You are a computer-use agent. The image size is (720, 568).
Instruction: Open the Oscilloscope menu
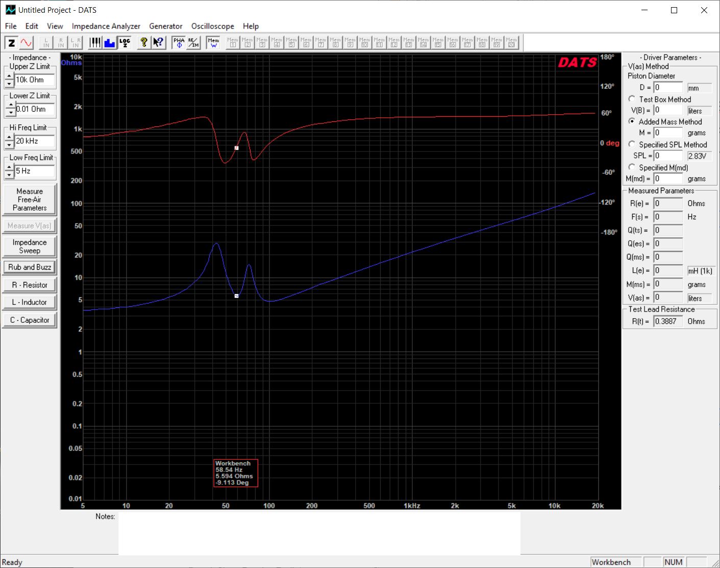click(x=213, y=26)
